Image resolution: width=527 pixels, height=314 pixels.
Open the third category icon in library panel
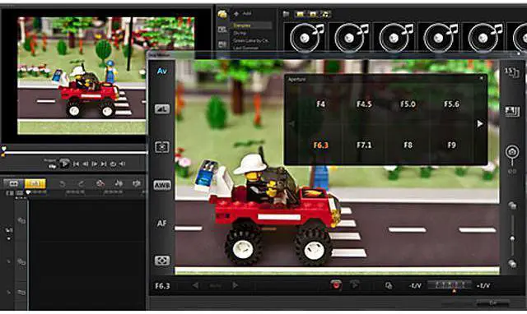222,44
